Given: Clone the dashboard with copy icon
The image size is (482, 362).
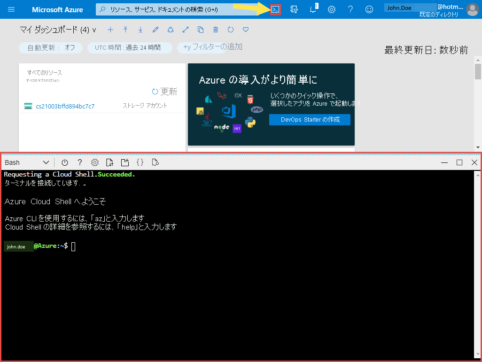Looking at the screenshot, I should coord(201,30).
